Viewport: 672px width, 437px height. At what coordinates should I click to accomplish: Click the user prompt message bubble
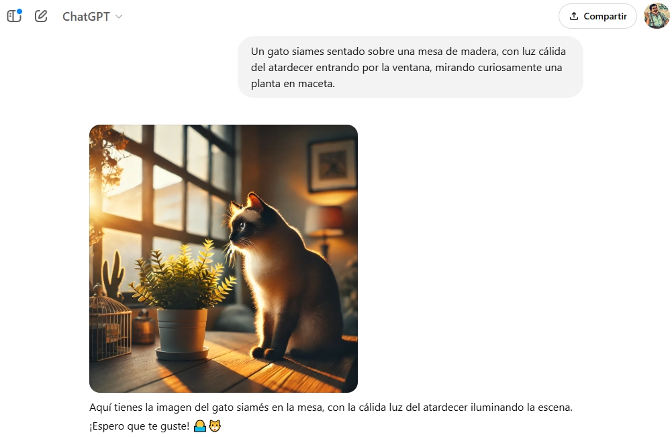point(410,67)
